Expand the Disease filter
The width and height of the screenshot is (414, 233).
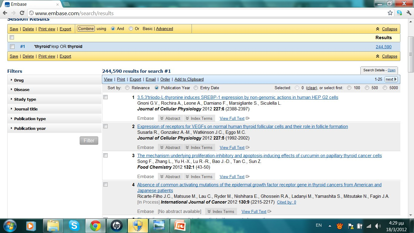click(55, 89)
